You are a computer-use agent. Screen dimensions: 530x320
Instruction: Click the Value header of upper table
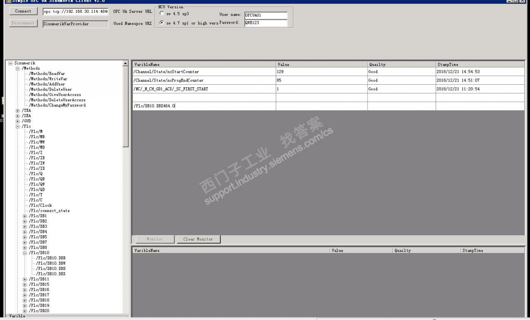point(322,64)
